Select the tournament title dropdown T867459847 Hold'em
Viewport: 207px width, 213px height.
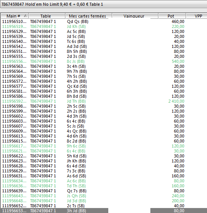103,4
